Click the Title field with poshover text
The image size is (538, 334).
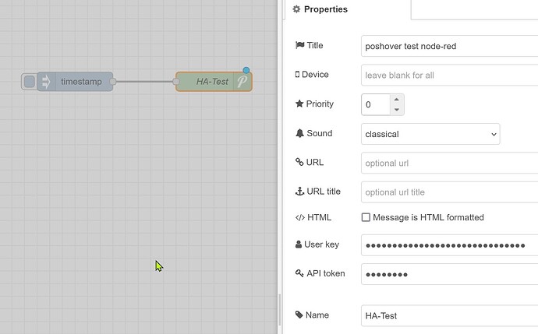click(x=449, y=46)
